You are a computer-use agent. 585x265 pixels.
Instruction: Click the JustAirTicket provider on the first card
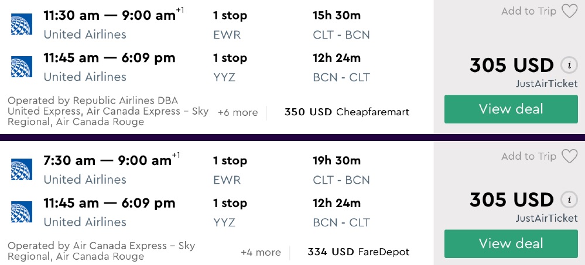tap(546, 84)
